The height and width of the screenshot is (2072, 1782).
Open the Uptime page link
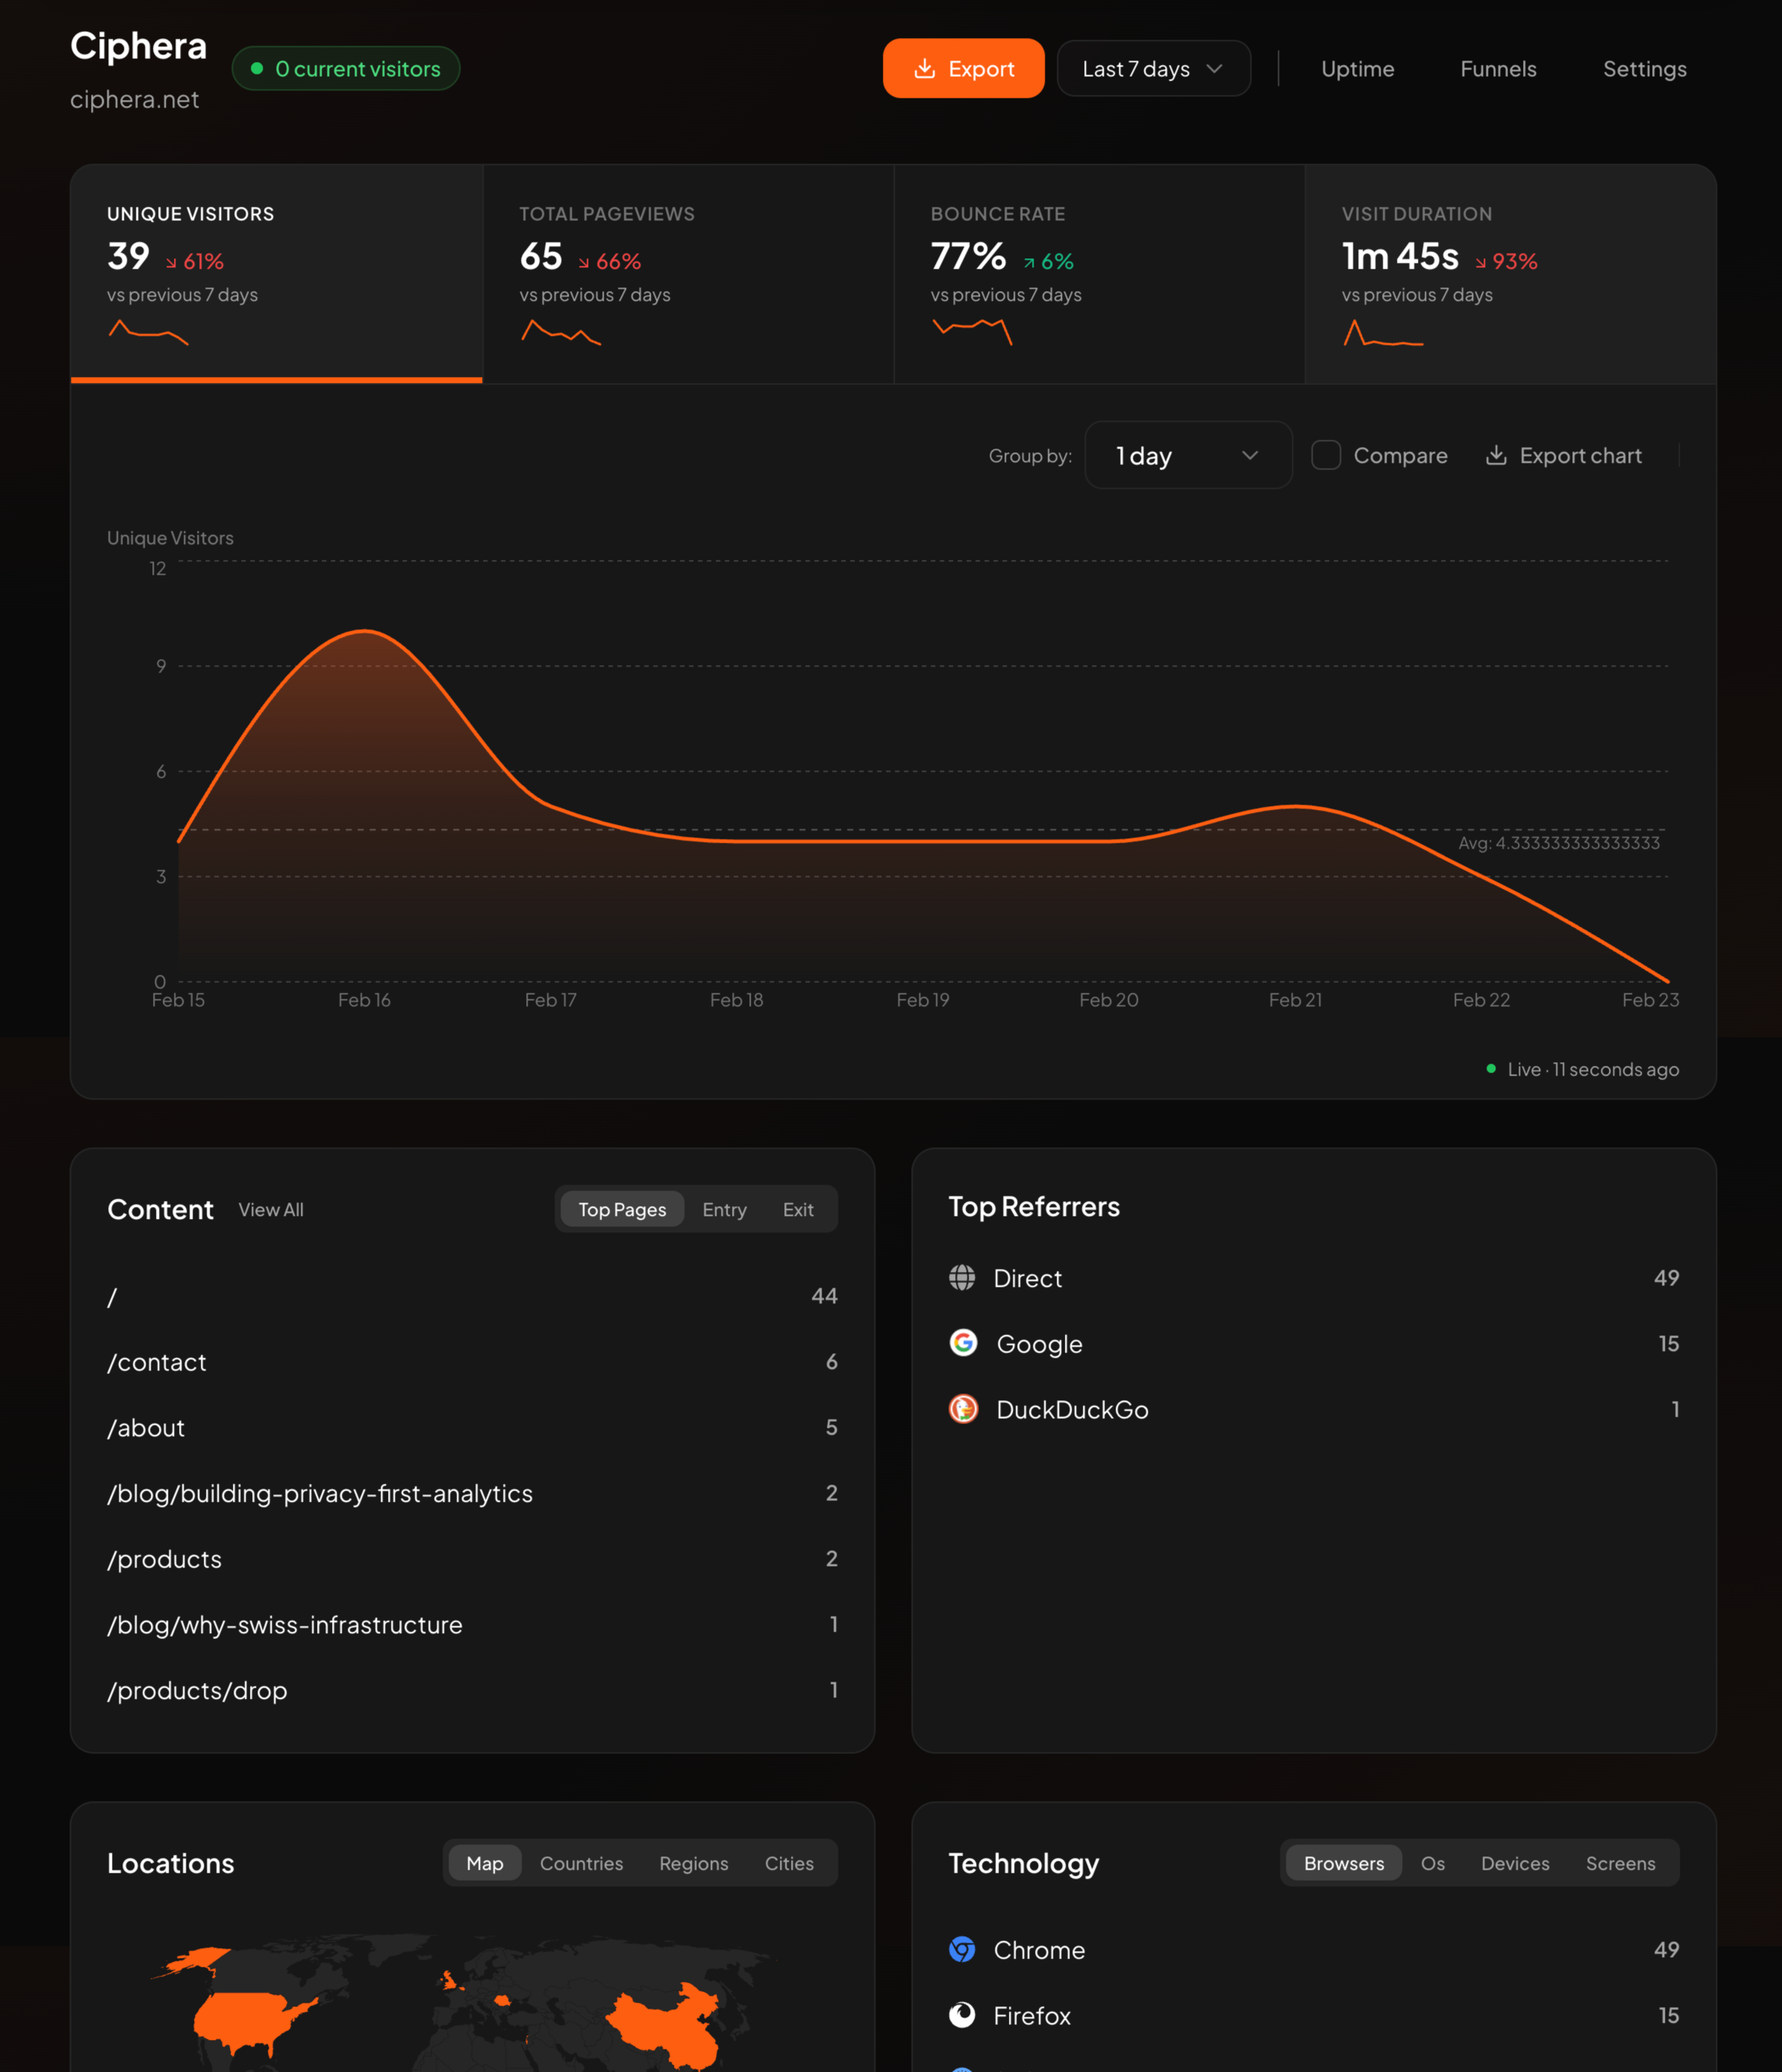[1357, 68]
